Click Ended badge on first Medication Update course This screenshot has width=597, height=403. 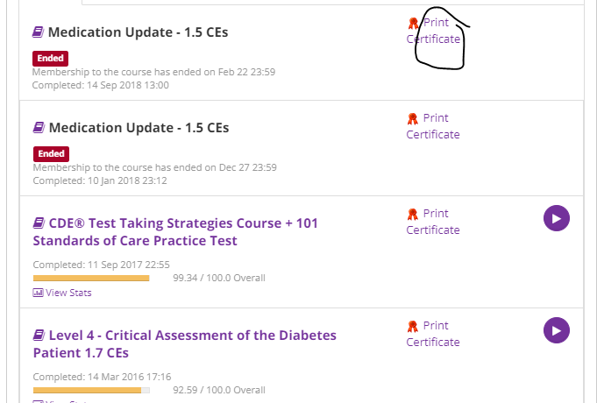[50, 59]
